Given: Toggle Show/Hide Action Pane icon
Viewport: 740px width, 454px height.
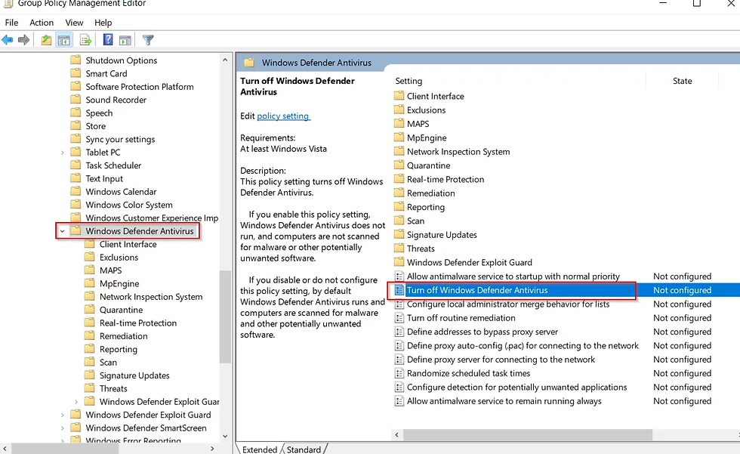Looking at the screenshot, I should tap(125, 40).
